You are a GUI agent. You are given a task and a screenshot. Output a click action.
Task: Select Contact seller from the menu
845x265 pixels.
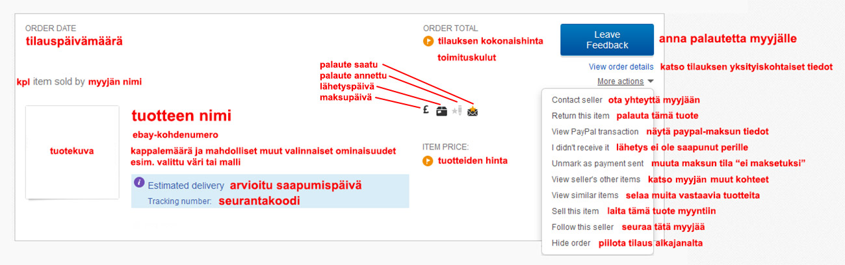(577, 100)
